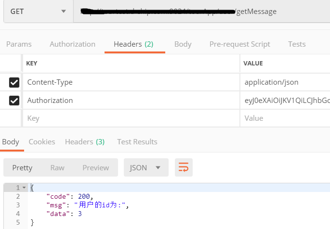Click the eyJ0eXAi token value cell

285,101
